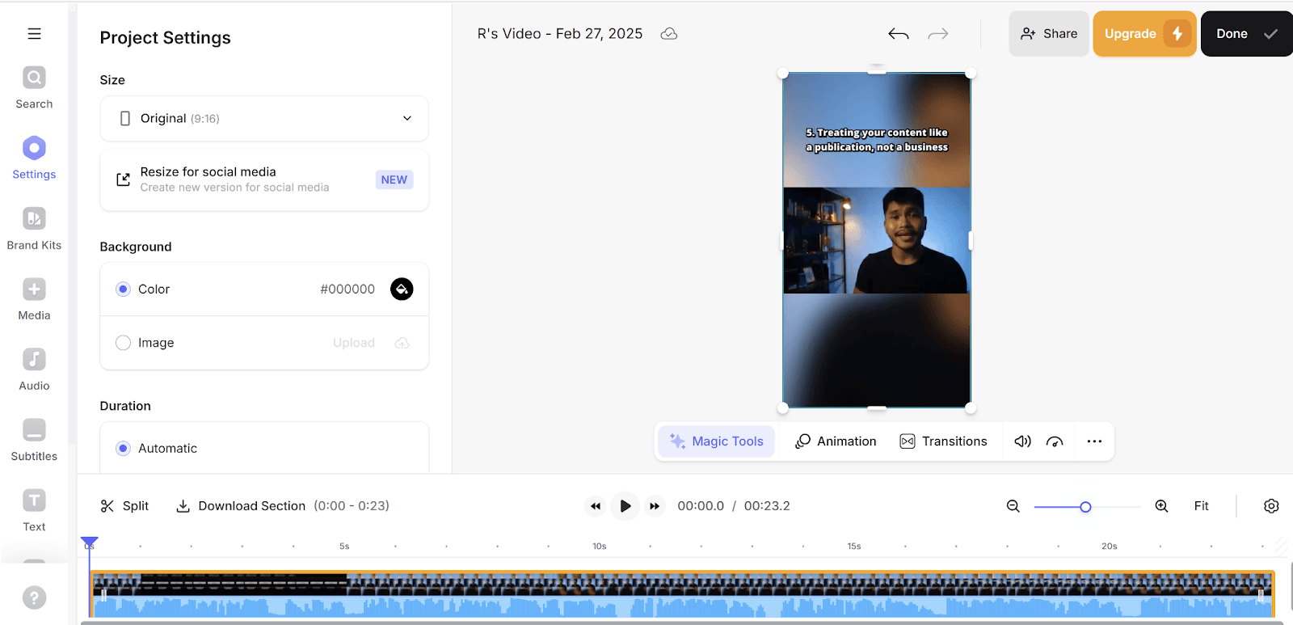Click the background color fill swatch
The height and width of the screenshot is (625, 1293).
[402, 289]
